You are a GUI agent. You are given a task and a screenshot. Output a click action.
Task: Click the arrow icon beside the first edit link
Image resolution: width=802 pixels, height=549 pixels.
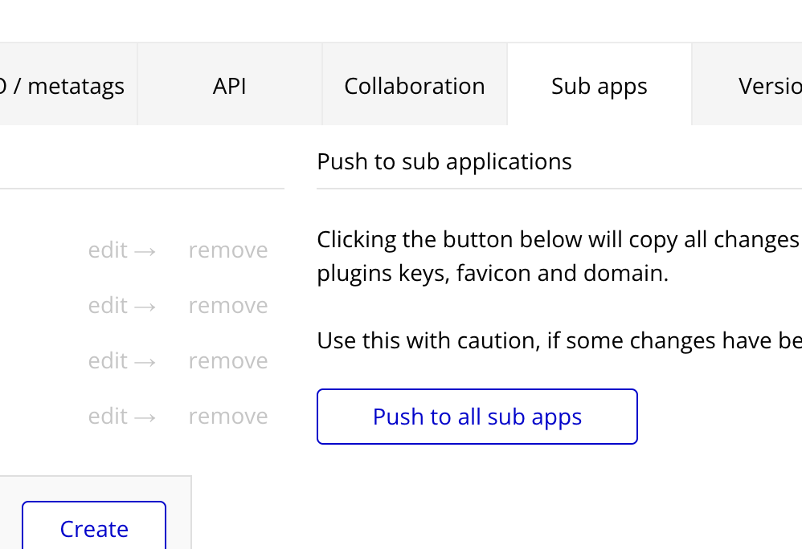click(x=145, y=251)
